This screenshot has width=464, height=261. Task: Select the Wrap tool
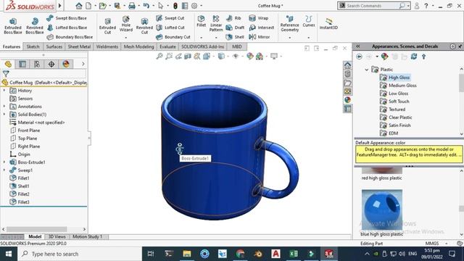coord(258,18)
